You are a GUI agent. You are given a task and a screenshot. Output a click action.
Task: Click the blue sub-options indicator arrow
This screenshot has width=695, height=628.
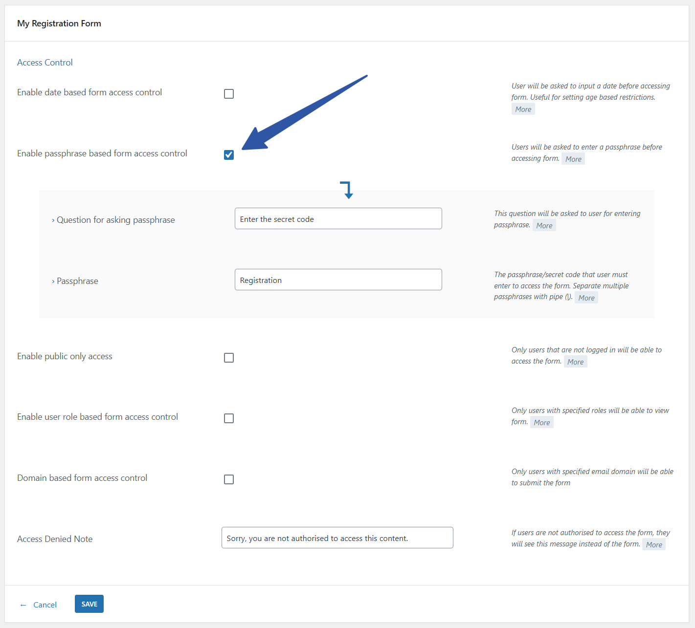click(x=347, y=190)
